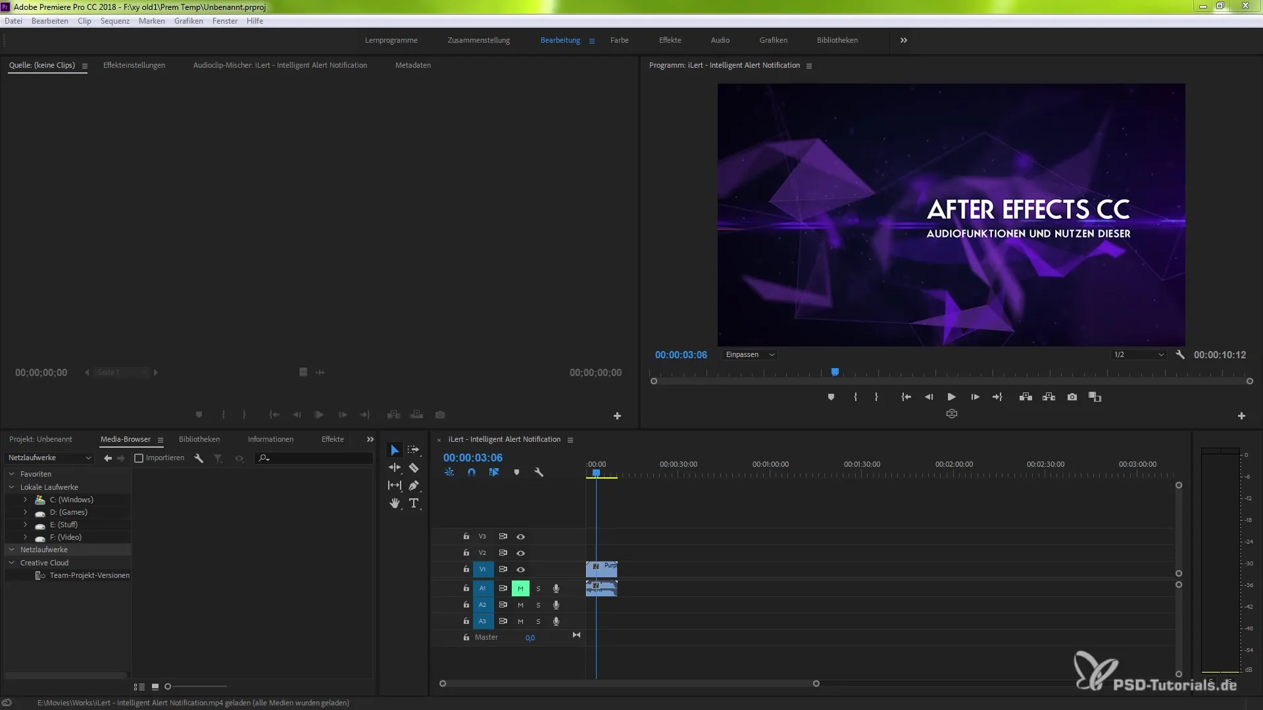Enable the Importieren checkbox
The image size is (1263, 710).
[x=139, y=458]
